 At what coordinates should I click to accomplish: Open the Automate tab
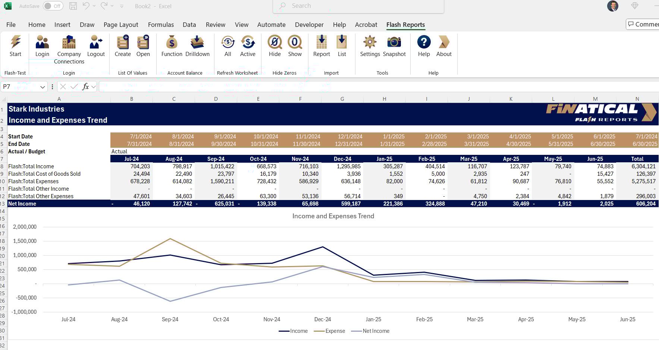(x=272, y=25)
